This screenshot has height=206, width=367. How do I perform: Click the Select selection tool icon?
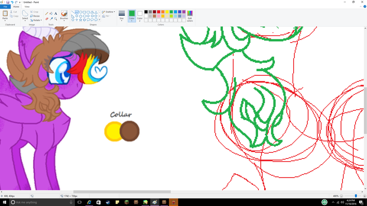coord(25,14)
